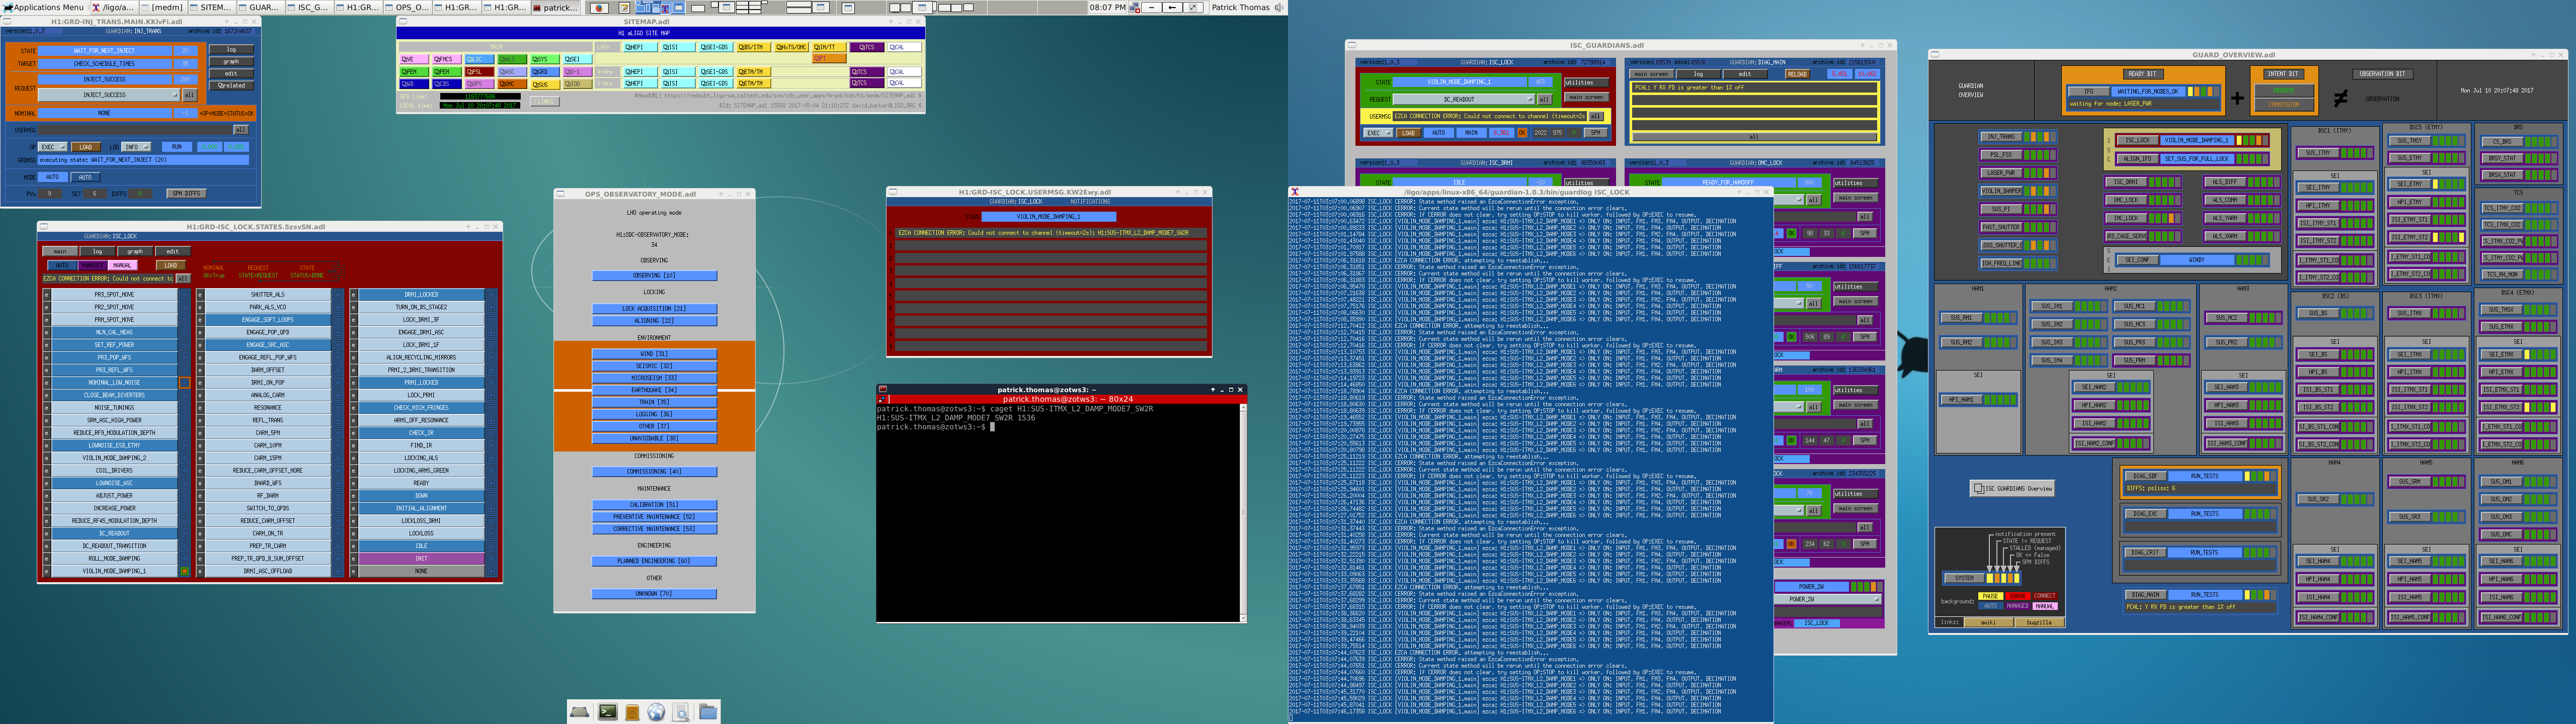Click the PAUSE yellow legend swatch
The image size is (2576, 724).
pyautogui.click(x=1990, y=596)
